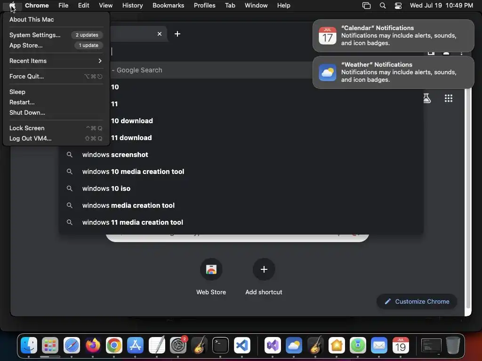This screenshot has height=361, width=482.
Task: Click the Stage Manager menu bar icon
Action: (366, 6)
